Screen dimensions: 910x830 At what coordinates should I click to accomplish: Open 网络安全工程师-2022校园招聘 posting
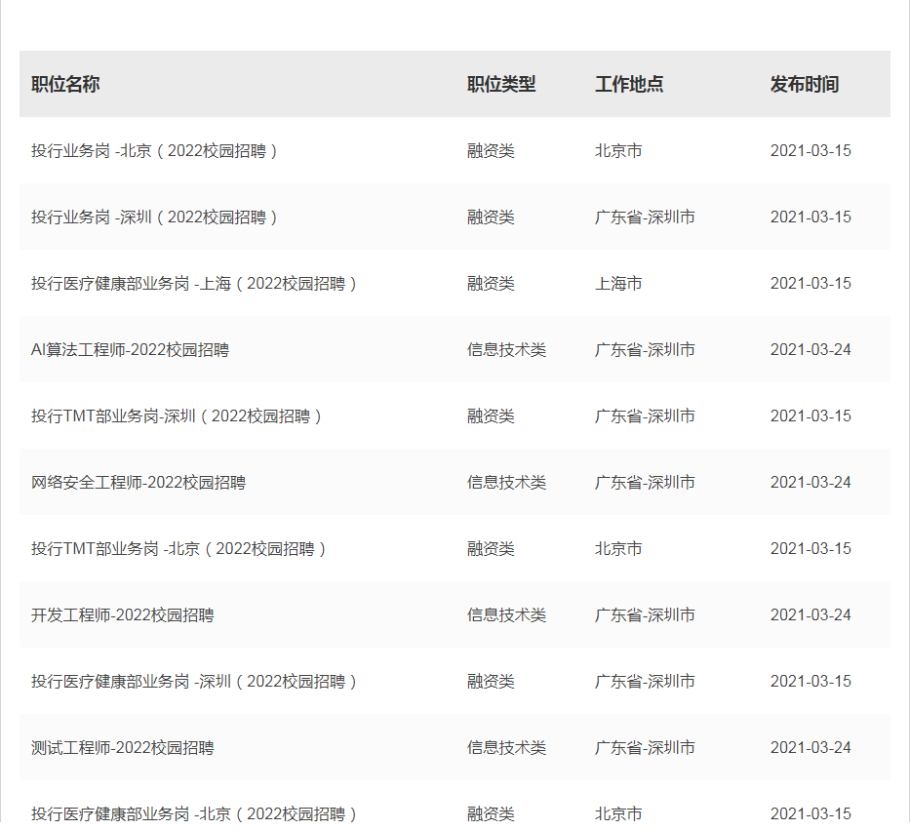[x=138, y=483]
